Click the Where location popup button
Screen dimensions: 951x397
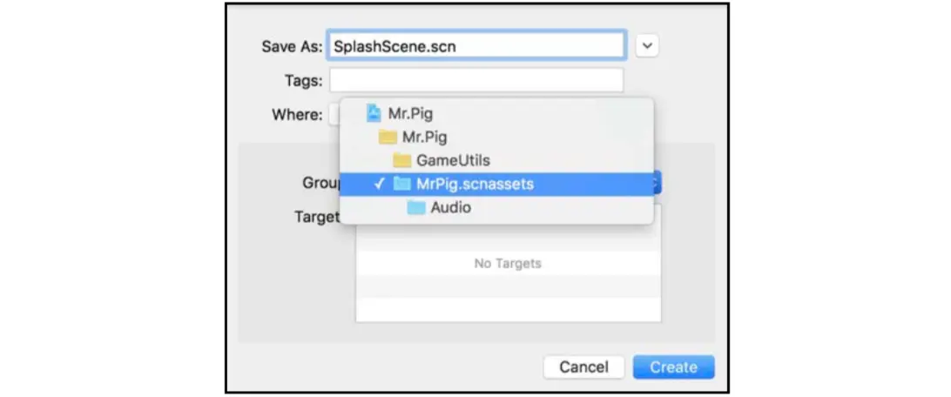(x=334, y=114)
